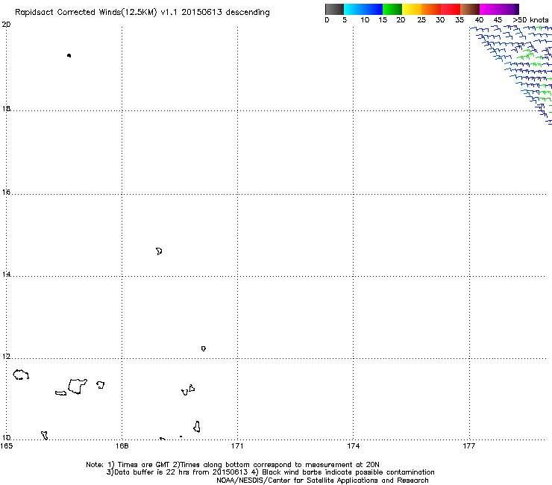Viewport: 552px width, 485px height.
Task: Select the '25' knots legend label
Action: click(x=421, y=20)
